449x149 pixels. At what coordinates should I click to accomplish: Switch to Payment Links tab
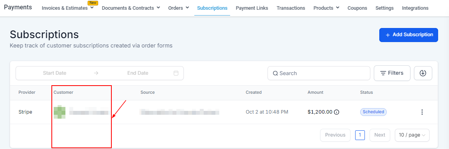[x=252, y=8]
